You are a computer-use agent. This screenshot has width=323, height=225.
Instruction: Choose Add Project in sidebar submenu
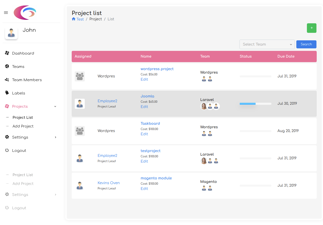pyautogui.click(x=23, y=126)
